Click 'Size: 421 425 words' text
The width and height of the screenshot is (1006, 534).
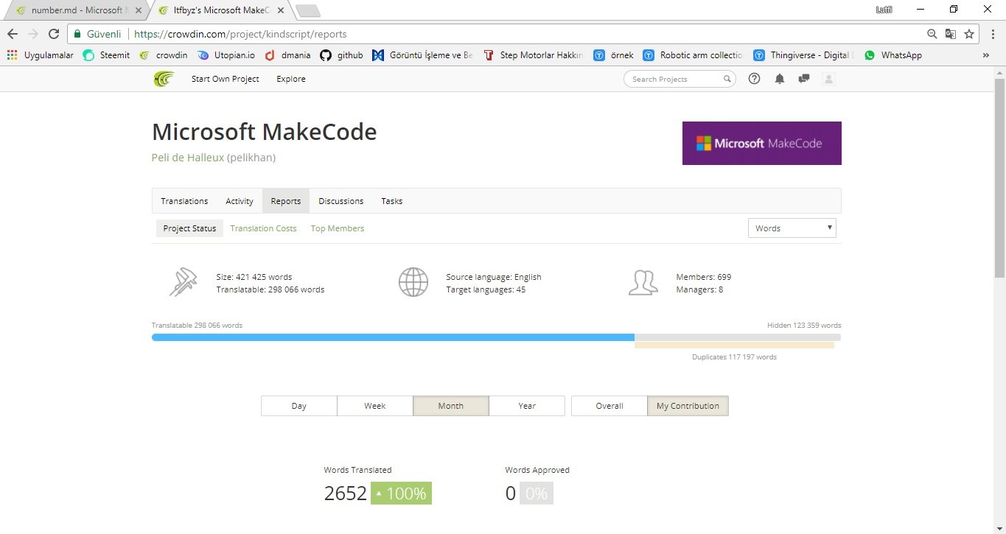tap(254, 277)
